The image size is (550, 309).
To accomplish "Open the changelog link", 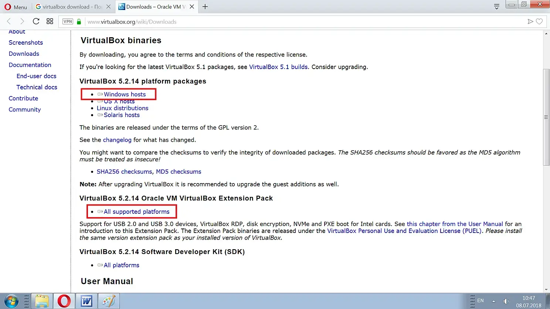I will tap(117, 140).
